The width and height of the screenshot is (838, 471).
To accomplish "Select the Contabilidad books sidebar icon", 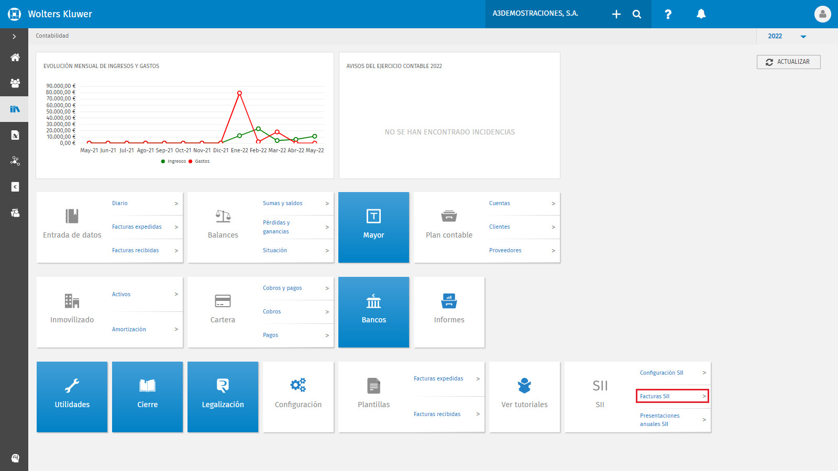I will tap(15, 109).
